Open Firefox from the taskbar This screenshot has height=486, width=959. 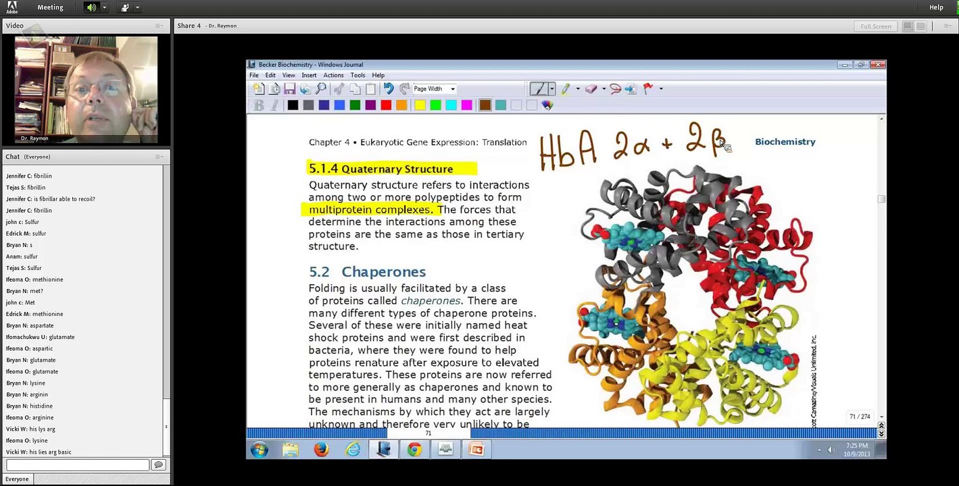pyautogui.click(x=321, y=450)
